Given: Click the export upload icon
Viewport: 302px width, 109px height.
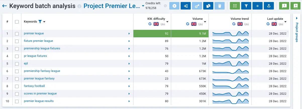Looking at the screenshot, I should click(x=269, y=6).
